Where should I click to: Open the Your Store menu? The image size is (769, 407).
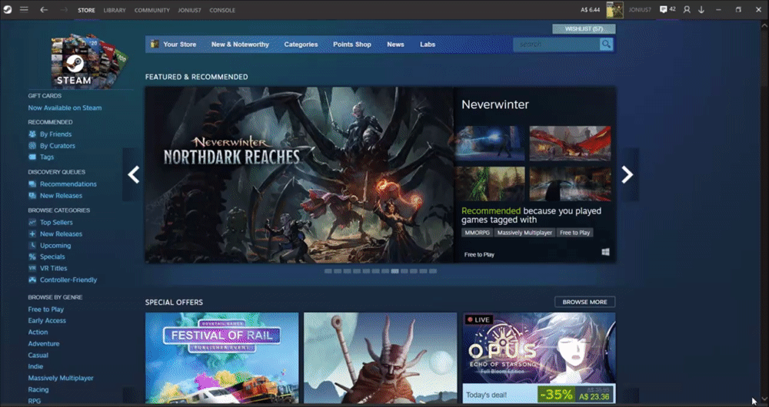(x=179, y=44)
